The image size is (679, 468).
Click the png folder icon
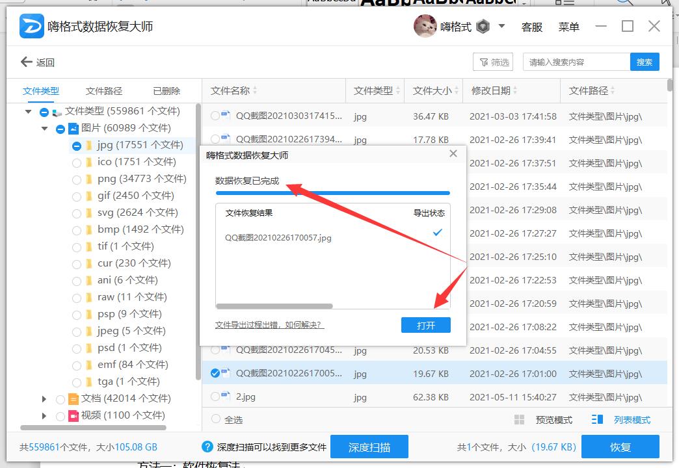89,179
